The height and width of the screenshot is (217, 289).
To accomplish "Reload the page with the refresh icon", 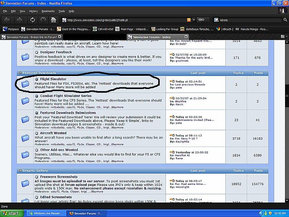I will 33,20.
